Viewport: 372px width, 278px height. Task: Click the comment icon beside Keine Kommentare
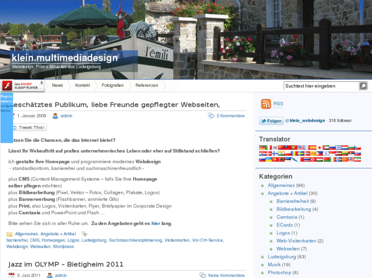tap(203, 275)
